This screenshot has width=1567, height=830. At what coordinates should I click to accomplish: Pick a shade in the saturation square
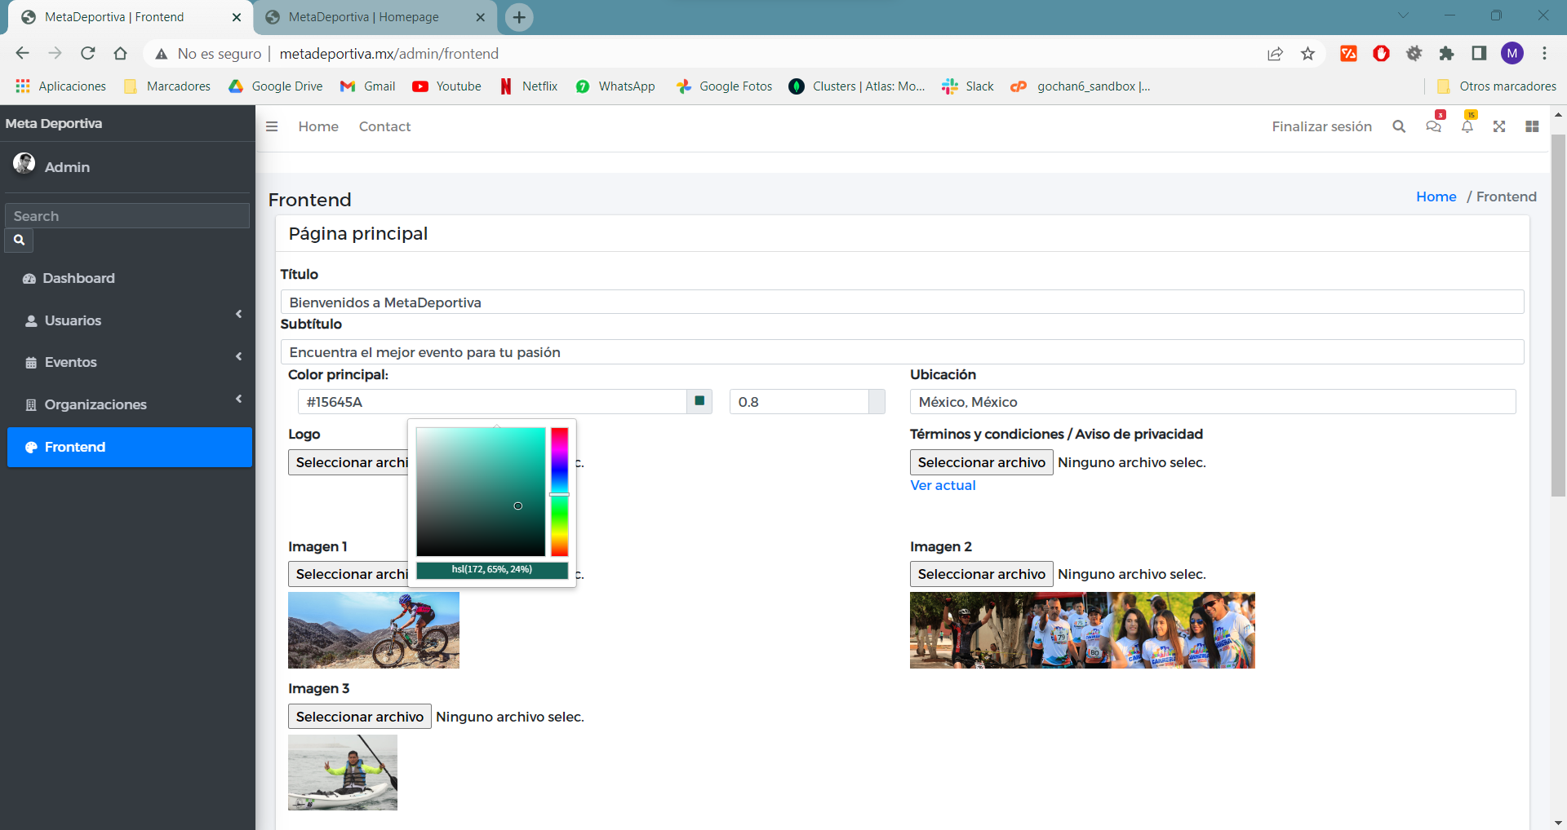click(481, 492)
